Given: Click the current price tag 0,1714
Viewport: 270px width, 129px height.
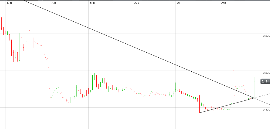Looking at the screenshot, I should point(265,81).
